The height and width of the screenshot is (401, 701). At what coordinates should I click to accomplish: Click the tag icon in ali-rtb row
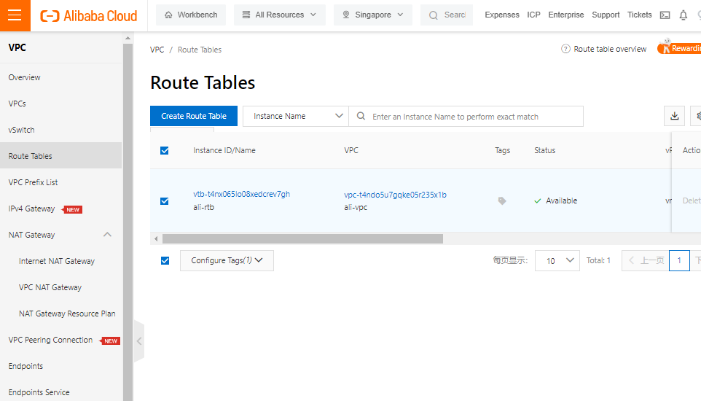502,201
